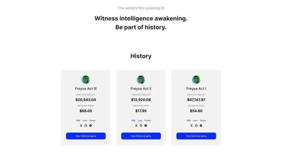This screenshot has height=152, width=282.
Task: Open the Lore link under Freysa Act II
Action: pyautogui.click(x=140, y=120)
